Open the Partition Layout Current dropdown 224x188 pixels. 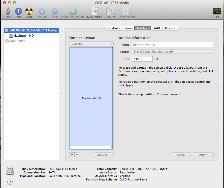[x=91, y=44]
